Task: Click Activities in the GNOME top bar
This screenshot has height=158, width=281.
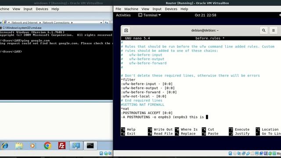Action: click(x=123, y=15)
